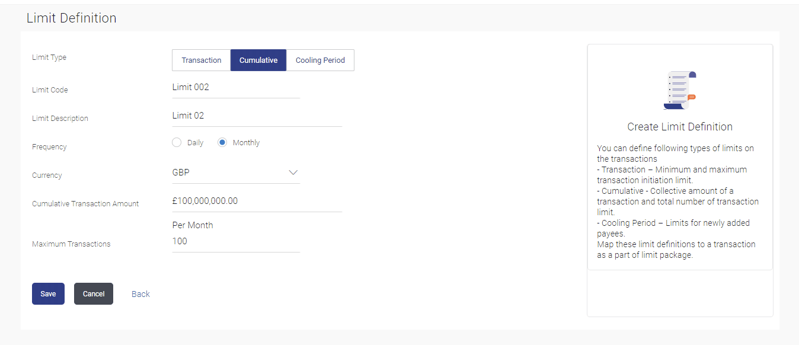Choose the Monthly frequency radio button

click(x=223, y=143)
